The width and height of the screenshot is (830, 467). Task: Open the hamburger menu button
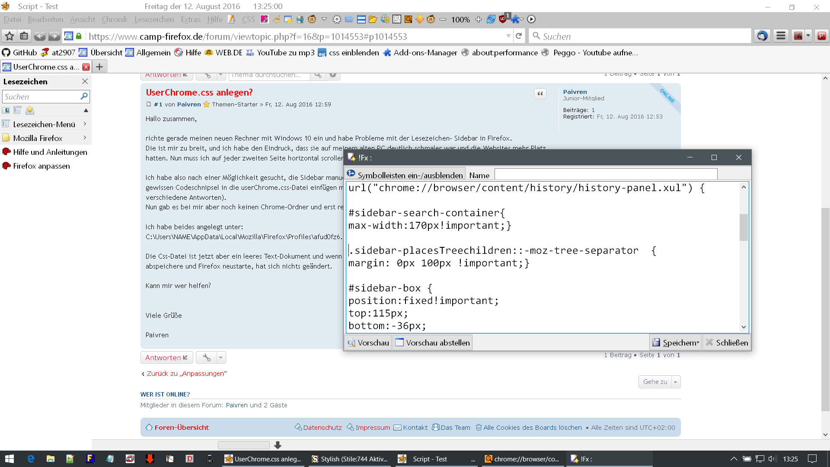(x=781, y=36)
